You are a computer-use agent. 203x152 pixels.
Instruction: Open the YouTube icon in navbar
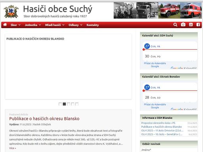(x=191, y=25)
